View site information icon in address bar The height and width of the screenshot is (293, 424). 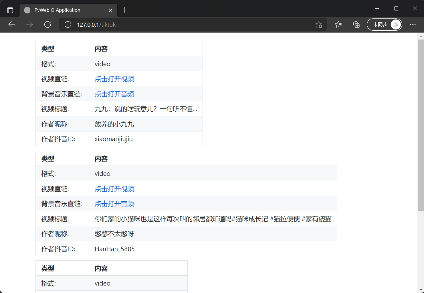68,25
